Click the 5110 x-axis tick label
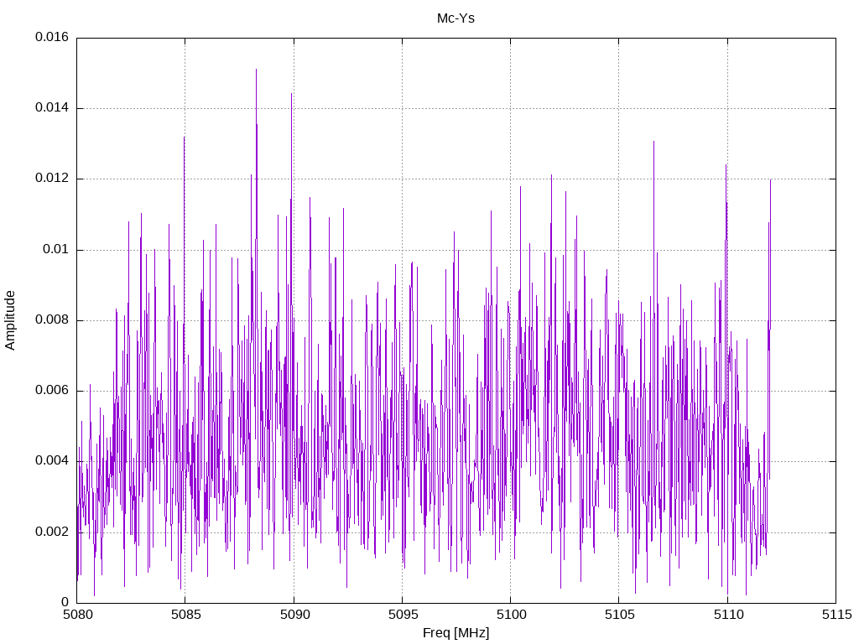This screenshot has height=644, width=859. point(728,615)
